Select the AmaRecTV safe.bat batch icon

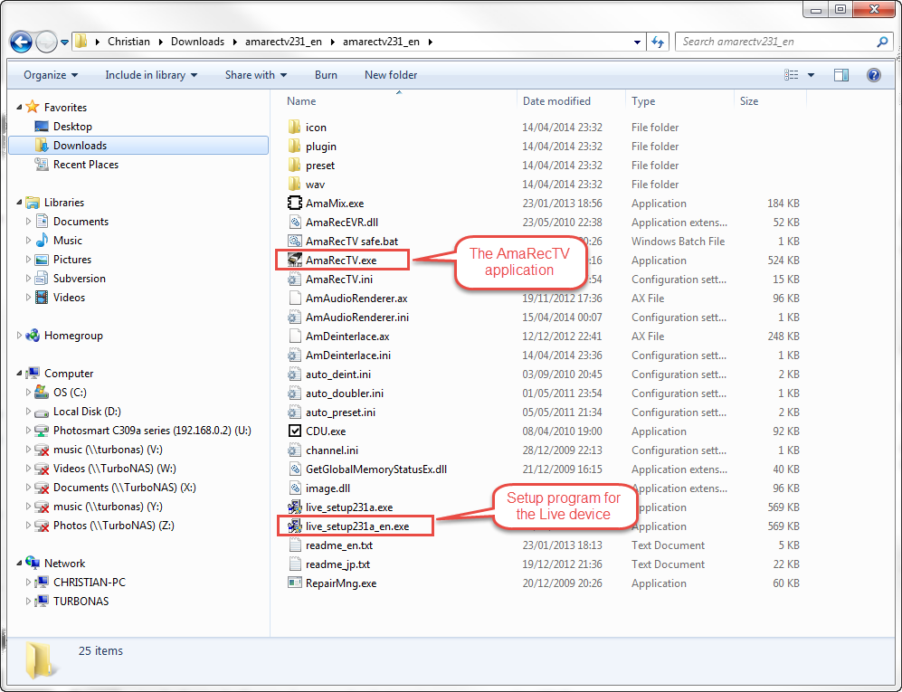[295, 241]
